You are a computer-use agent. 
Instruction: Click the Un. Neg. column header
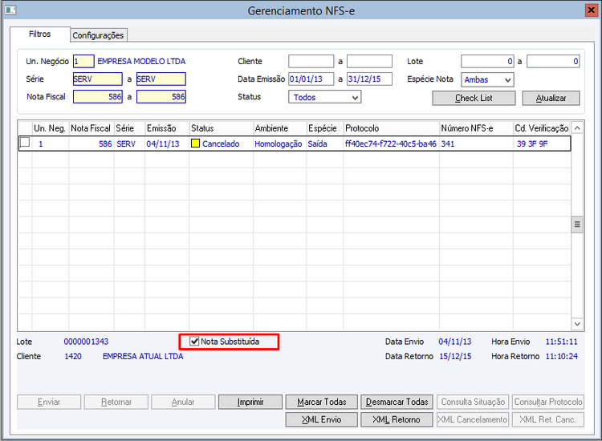(x=51, y=128)
